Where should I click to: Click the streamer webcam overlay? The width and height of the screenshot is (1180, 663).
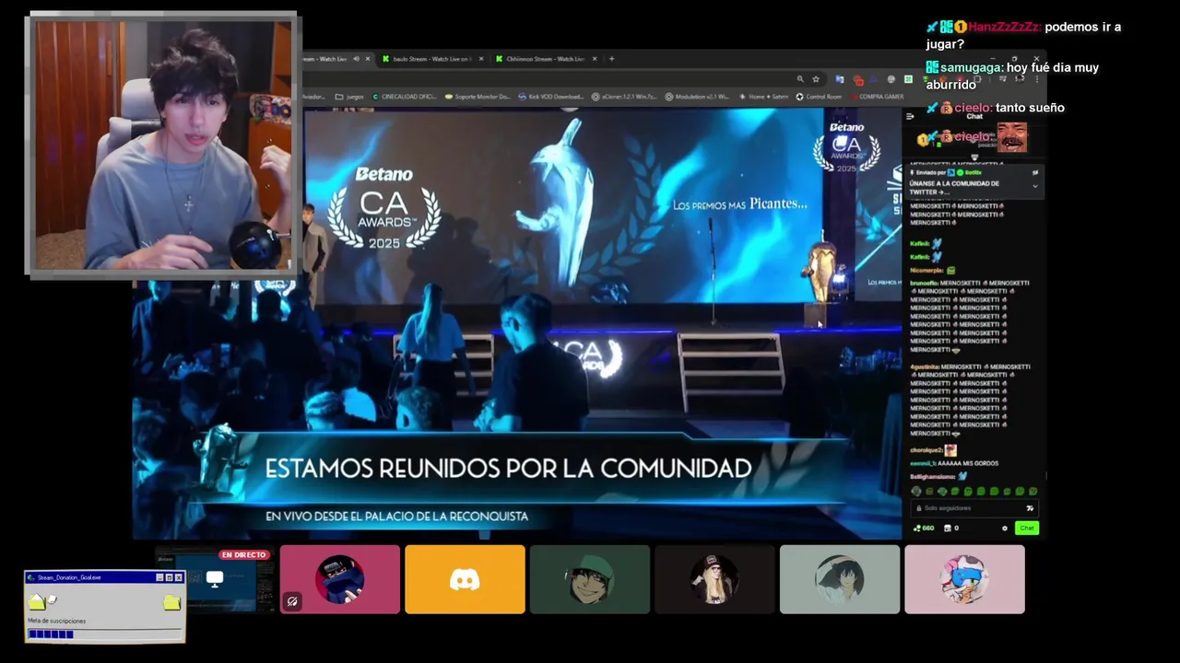coord(162,144)
